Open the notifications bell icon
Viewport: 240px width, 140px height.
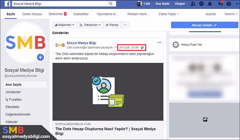pos(210,4)
